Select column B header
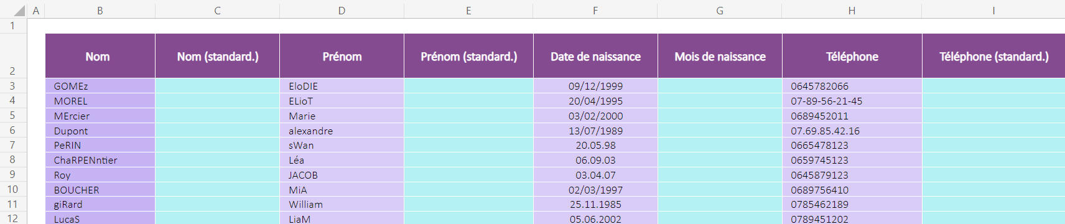 pos(100,11)
